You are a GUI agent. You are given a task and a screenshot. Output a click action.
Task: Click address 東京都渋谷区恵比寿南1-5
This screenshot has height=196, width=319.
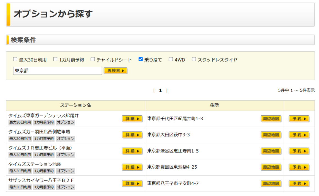click(x=173, y=151)
